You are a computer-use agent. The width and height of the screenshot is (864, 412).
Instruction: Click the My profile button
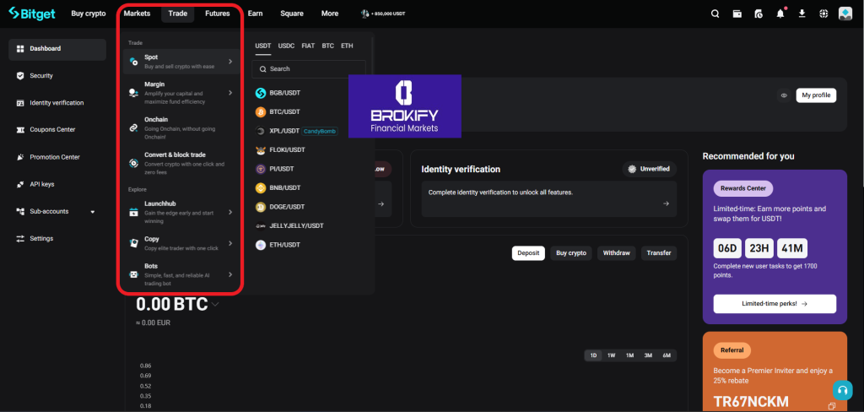coord(816,95)
